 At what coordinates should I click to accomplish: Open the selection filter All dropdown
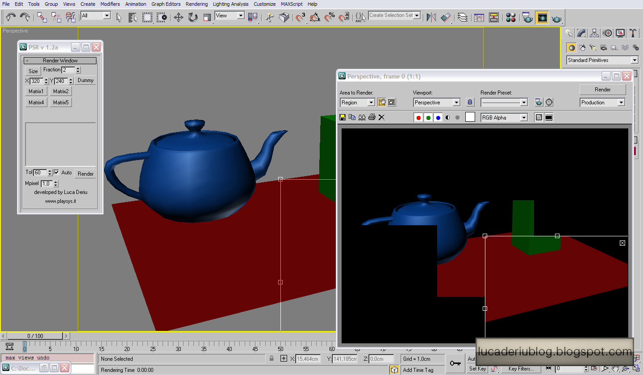point(96,16)
